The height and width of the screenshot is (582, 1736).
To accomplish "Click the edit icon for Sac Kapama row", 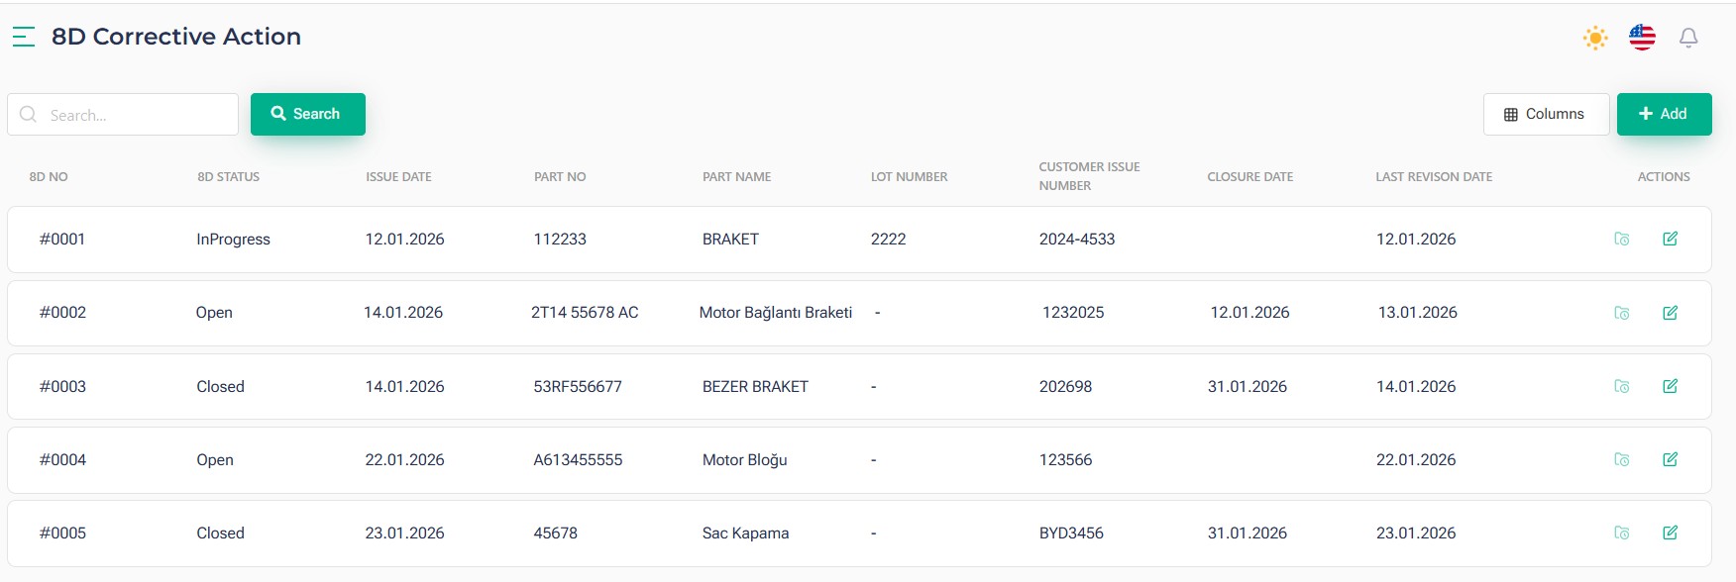I will [x=1670, y=533].
